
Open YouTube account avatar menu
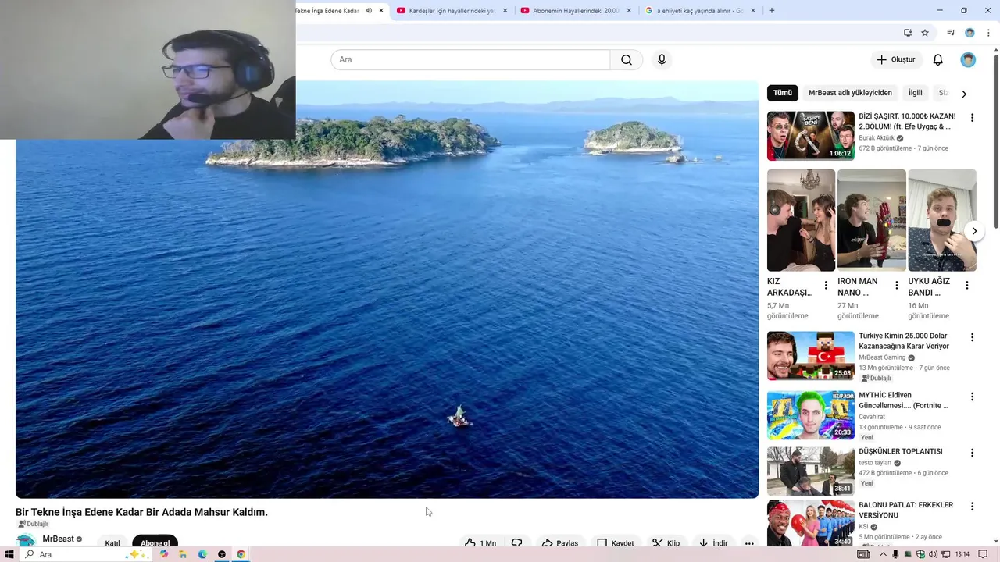[968, 60]
